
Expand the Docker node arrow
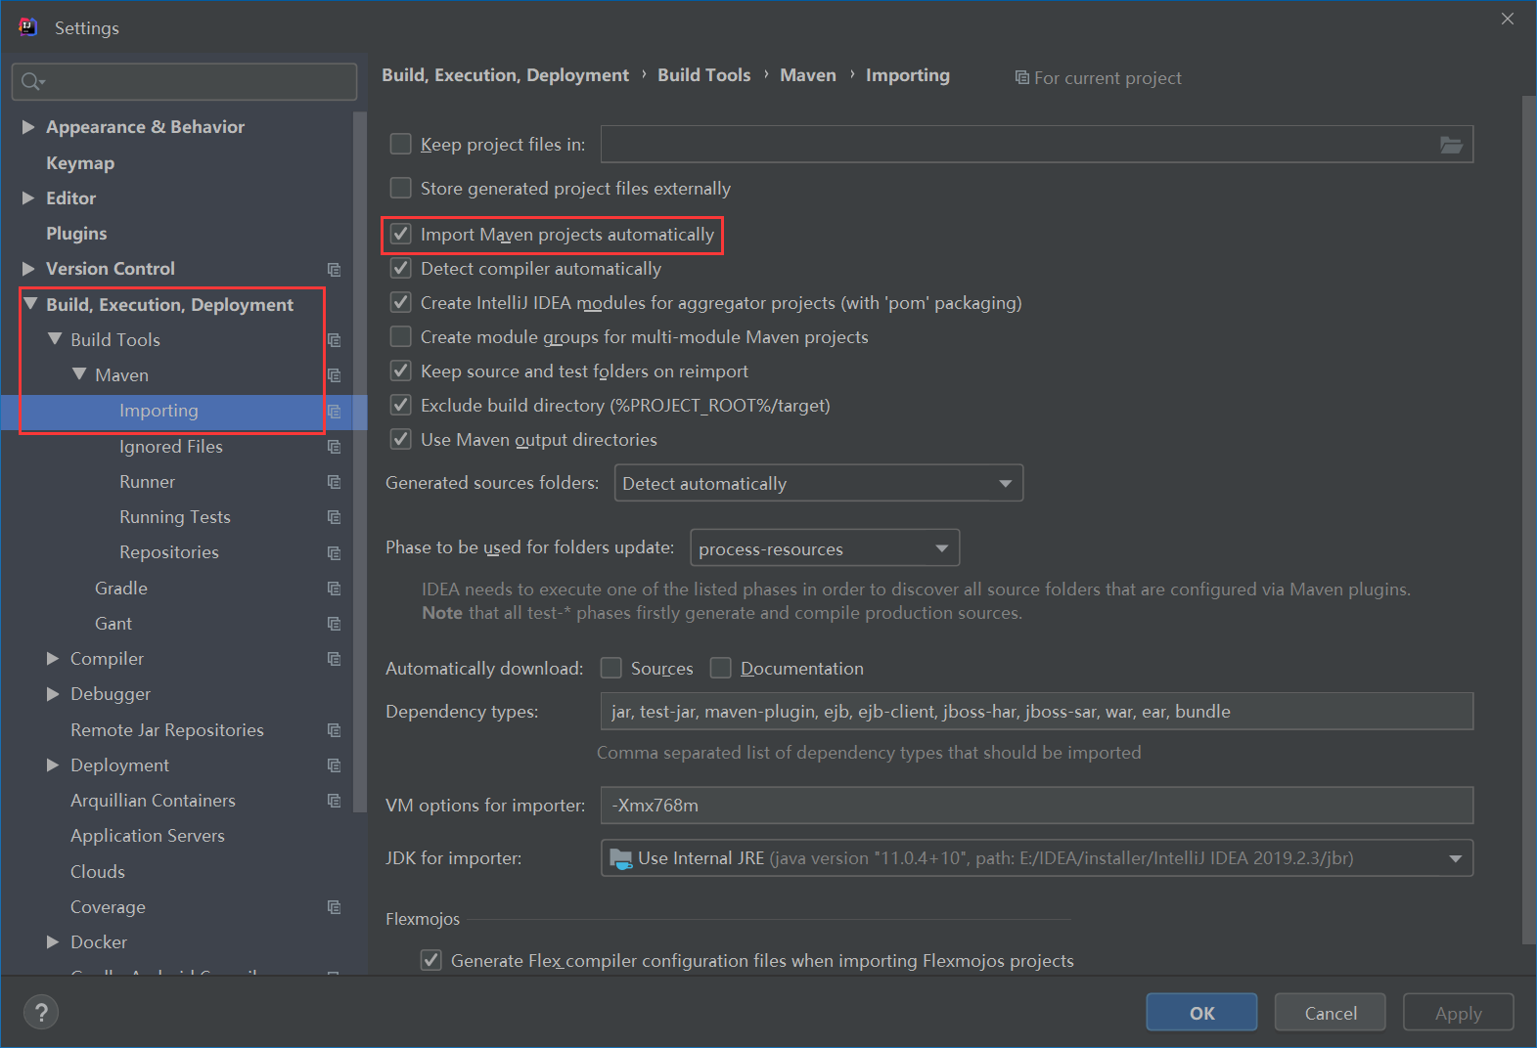[x=53, y=942]
